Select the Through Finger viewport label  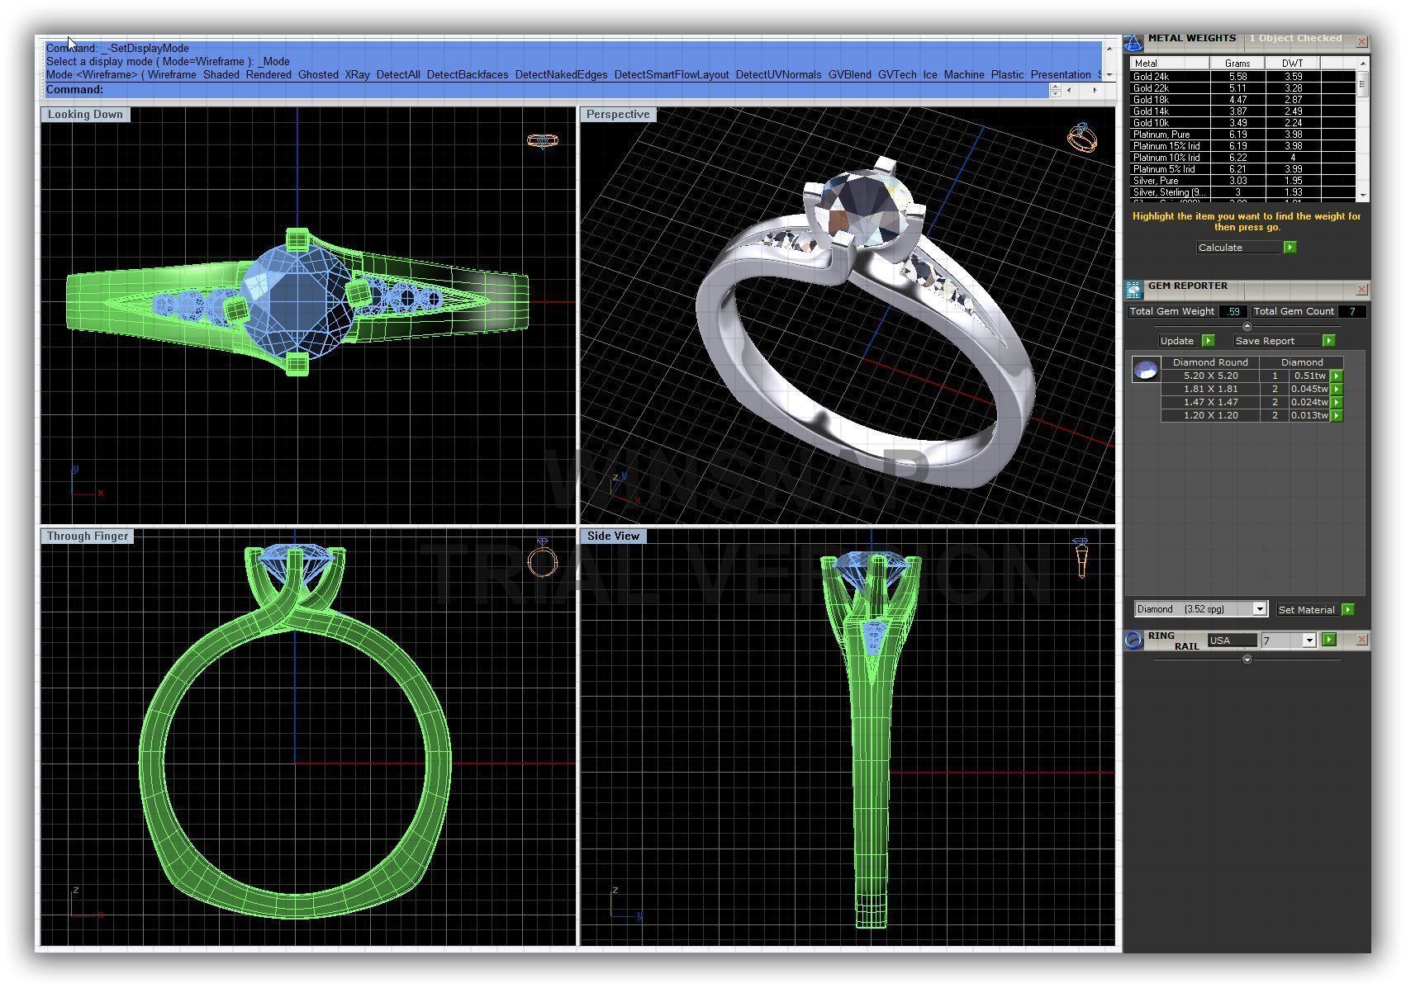point(88,537)
